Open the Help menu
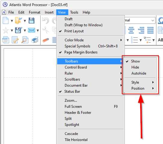 86,12
